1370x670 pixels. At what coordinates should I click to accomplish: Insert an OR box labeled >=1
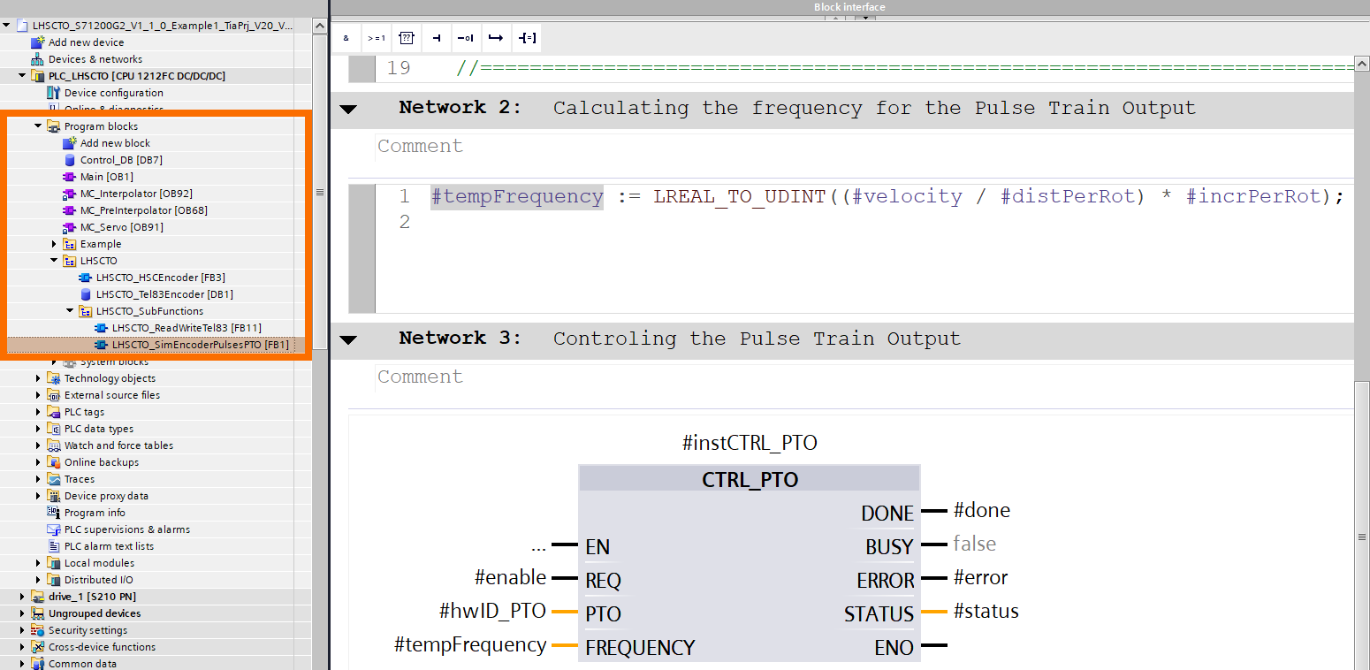[377, 38]
